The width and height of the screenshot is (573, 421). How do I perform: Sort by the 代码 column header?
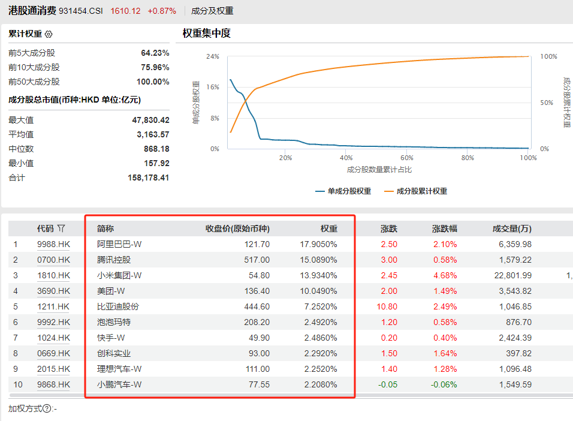click(46, 228)
